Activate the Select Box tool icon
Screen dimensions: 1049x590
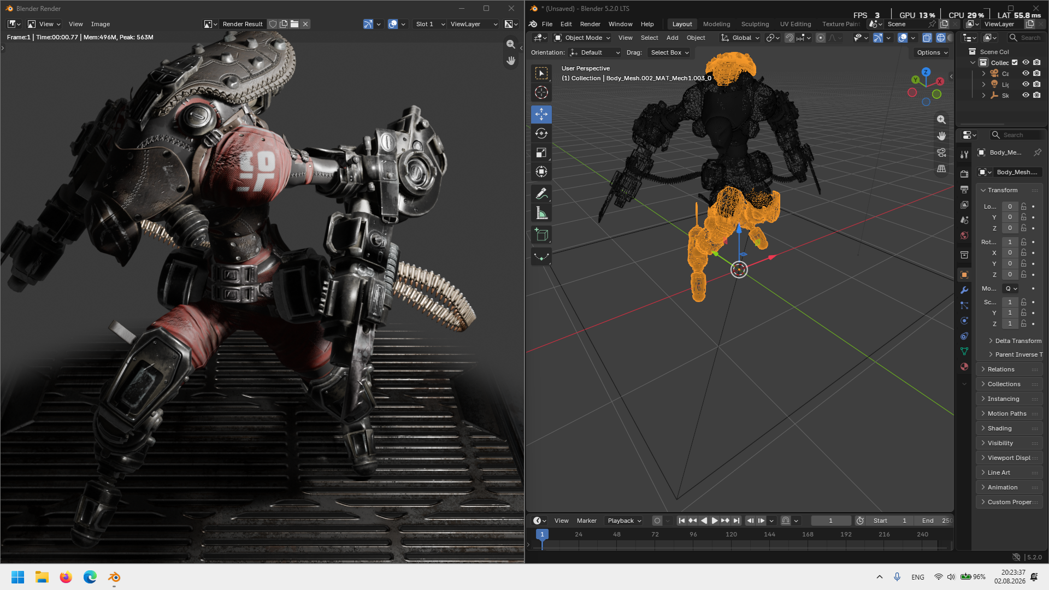(541, 73)
